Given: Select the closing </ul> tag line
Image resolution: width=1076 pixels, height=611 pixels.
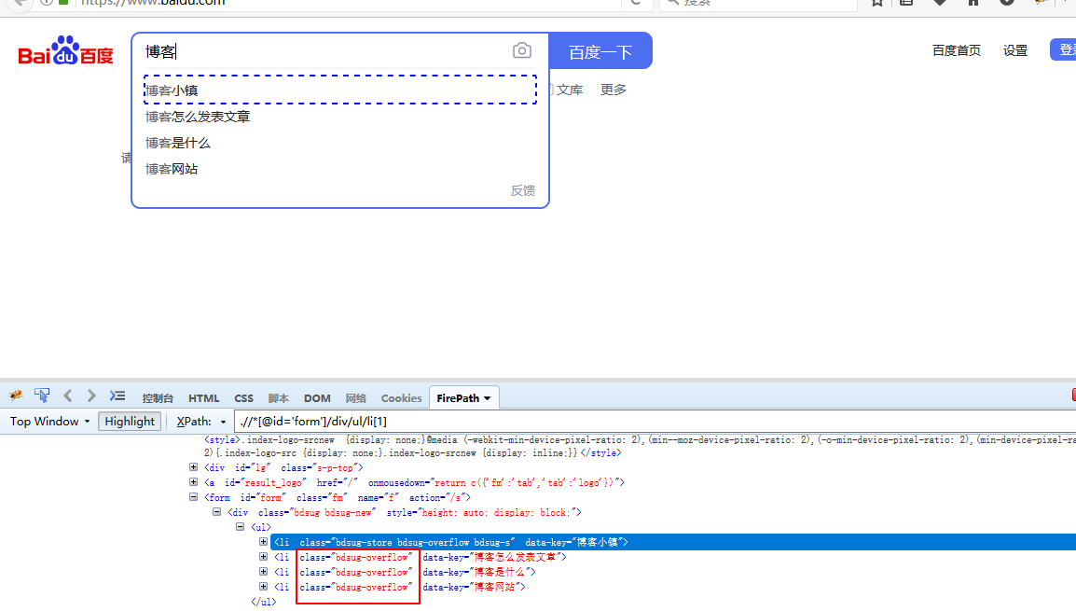Looking at the screenshot, I should 264,602.
